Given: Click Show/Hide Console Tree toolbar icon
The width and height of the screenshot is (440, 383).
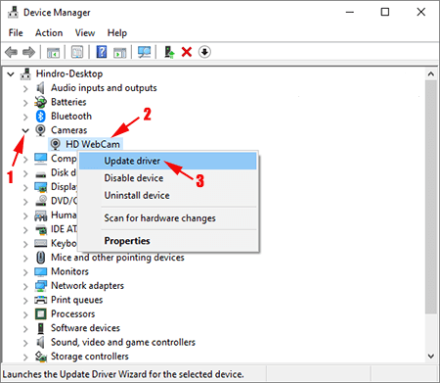Looking at the screenshot, I should (x=53, y=52).
